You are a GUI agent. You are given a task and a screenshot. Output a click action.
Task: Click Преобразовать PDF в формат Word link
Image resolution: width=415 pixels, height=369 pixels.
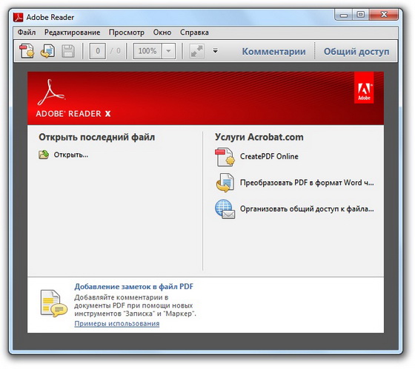click(307, 183)
